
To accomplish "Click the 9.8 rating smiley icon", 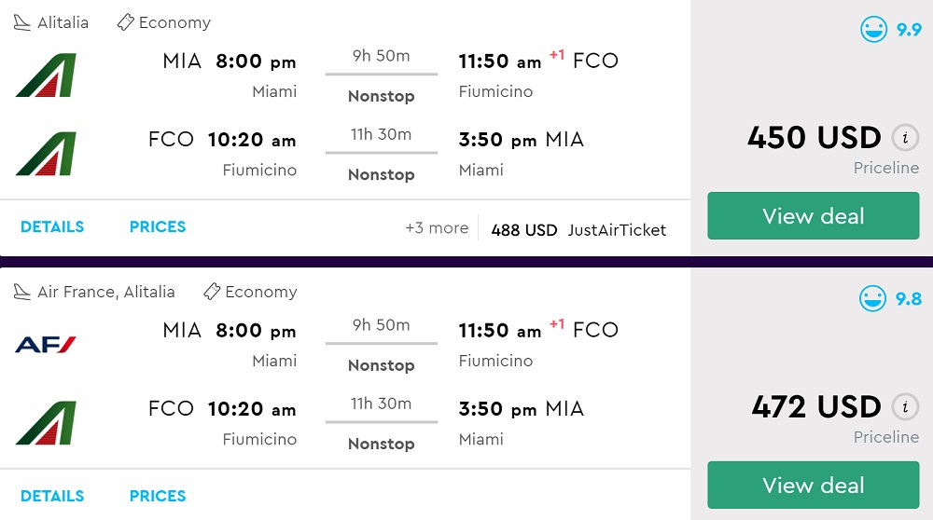I will point(873,298).
